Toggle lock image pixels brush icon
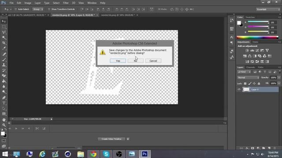282x158 pixels. click(250, 83)
